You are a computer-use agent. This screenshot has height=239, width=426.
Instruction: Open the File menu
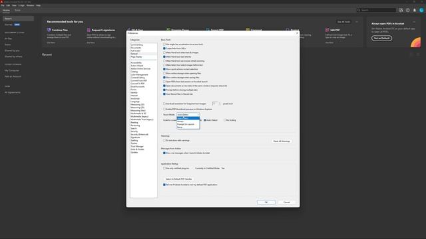[x=3, y=5]
